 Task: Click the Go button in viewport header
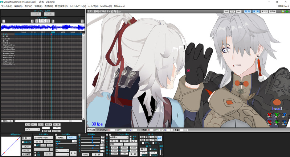[238, 12]
